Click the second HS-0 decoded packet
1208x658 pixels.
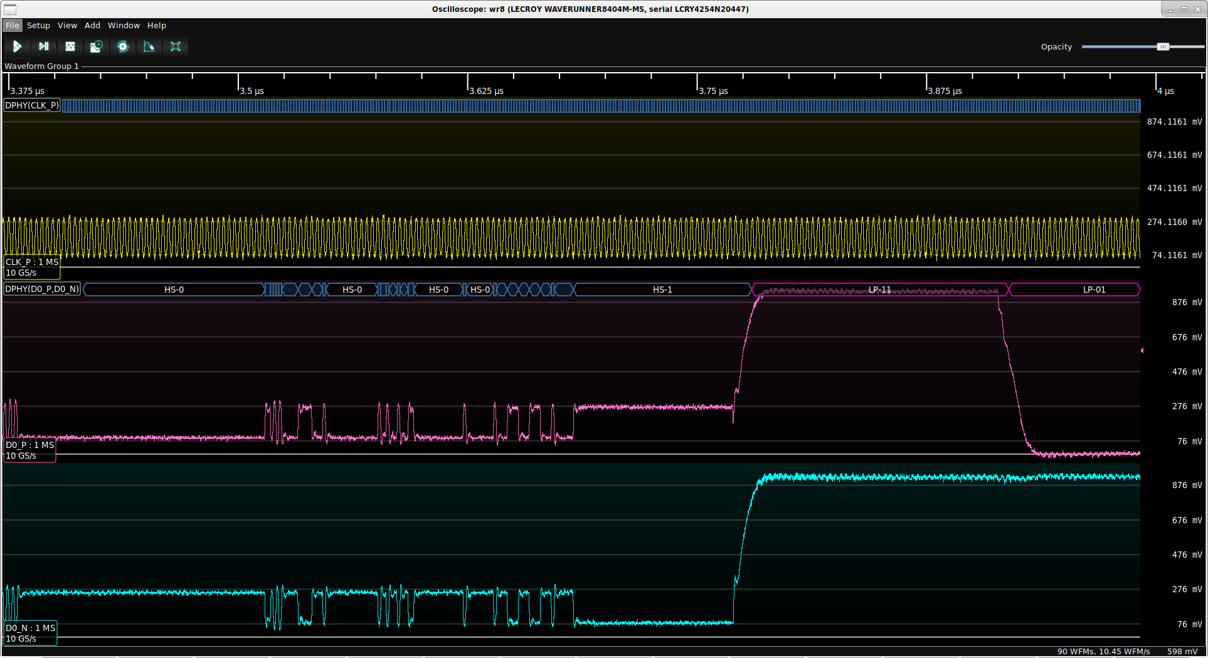pos(352,290)
